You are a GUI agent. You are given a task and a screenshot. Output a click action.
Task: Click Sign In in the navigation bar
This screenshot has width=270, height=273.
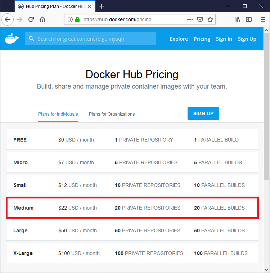tap(224, 39)
